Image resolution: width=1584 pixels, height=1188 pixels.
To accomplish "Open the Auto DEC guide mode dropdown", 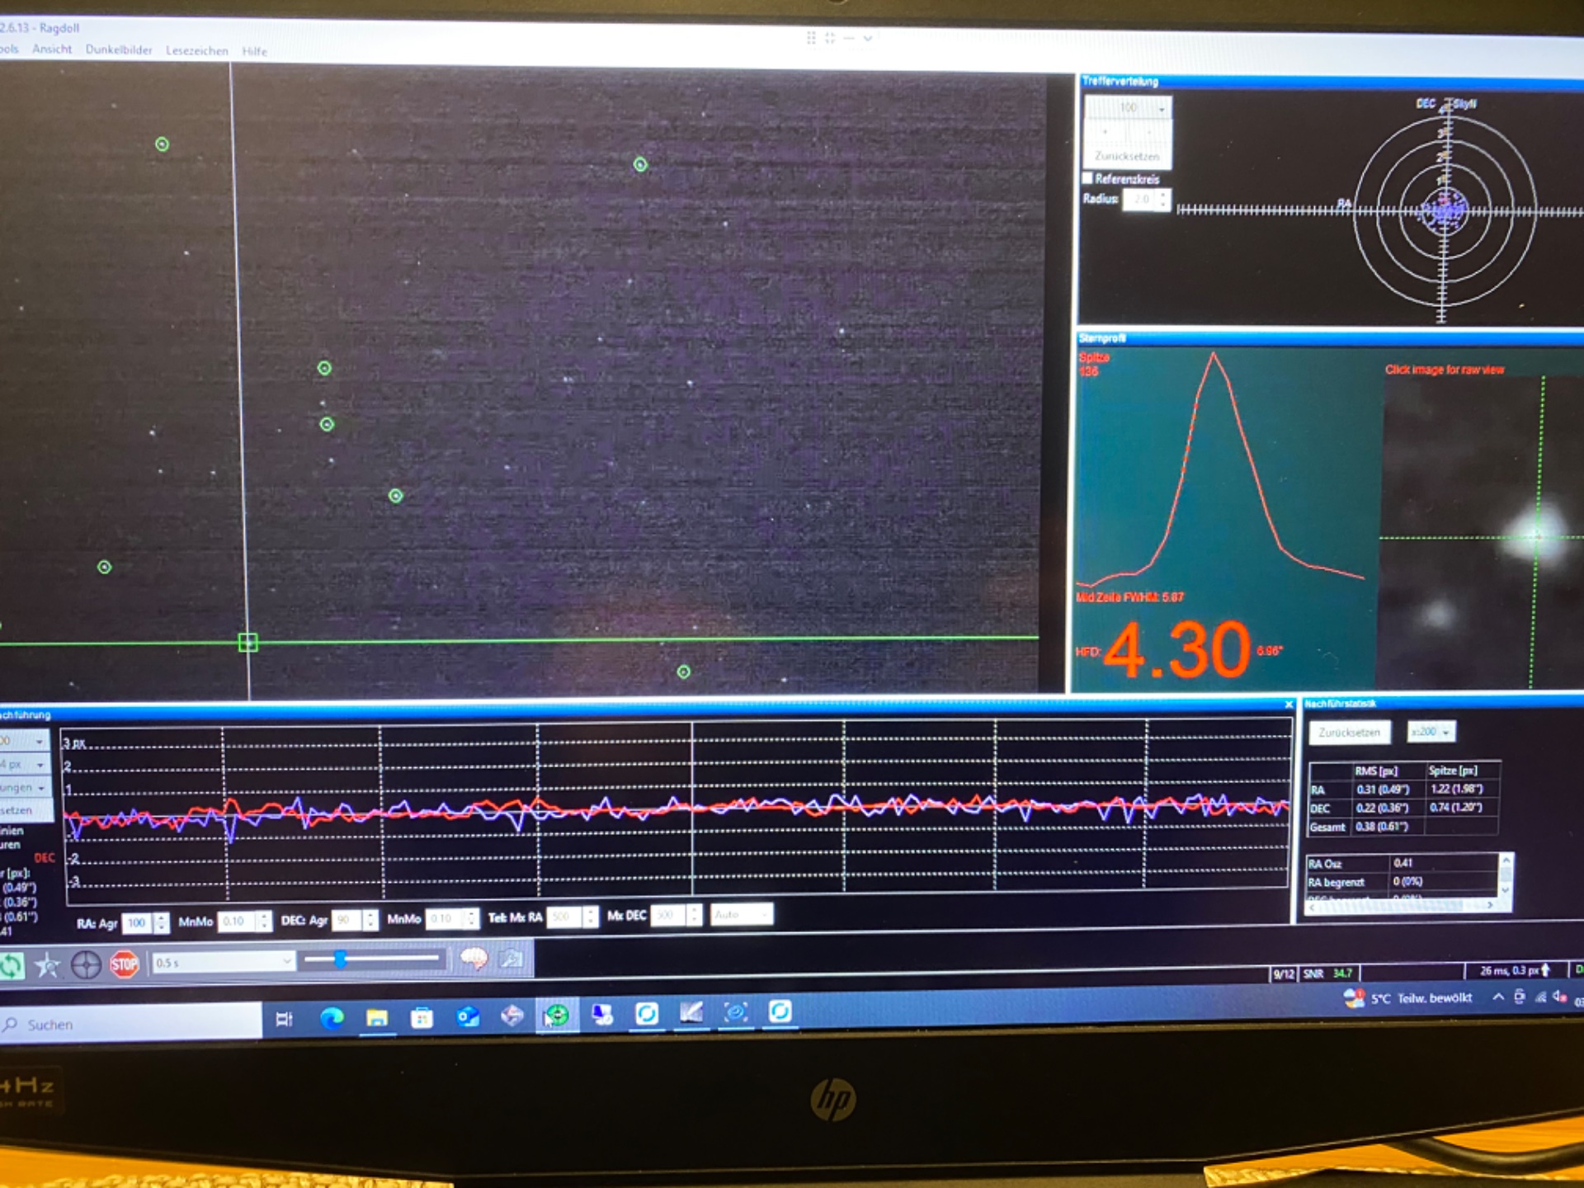I will point(742,915).
